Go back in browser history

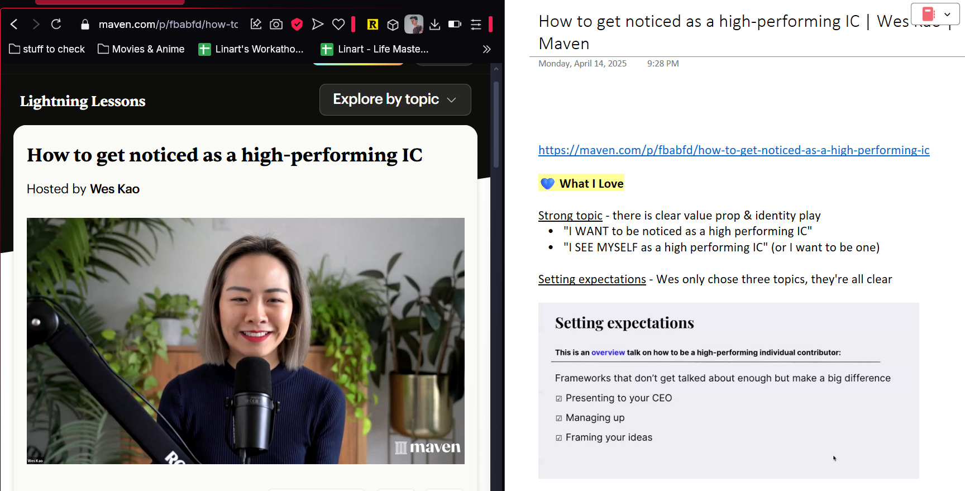[15, 24]
